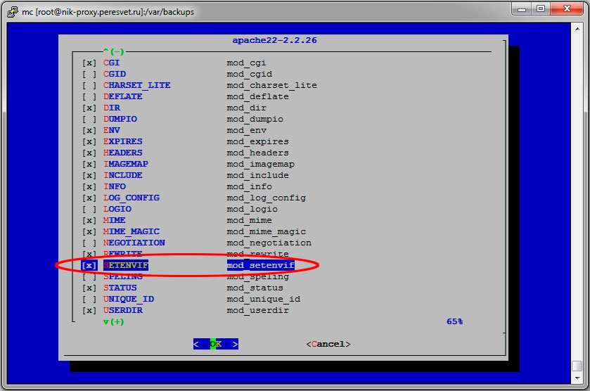590x391 pixels.
Task: Maximize the PuTTY terminal window
Action: tap(540, 9)
